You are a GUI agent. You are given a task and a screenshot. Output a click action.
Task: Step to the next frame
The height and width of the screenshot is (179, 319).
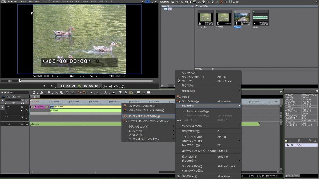point(86,86)
